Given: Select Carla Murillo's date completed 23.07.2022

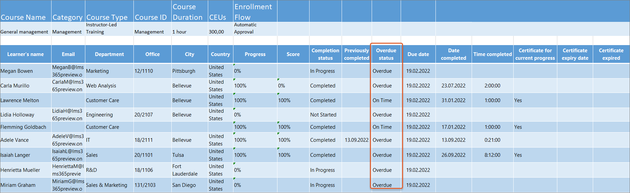Looking at the screenshot, I should point(453,86).
